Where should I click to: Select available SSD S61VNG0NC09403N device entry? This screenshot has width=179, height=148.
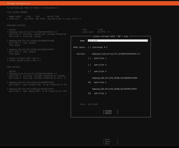click(x=30, y=41)
